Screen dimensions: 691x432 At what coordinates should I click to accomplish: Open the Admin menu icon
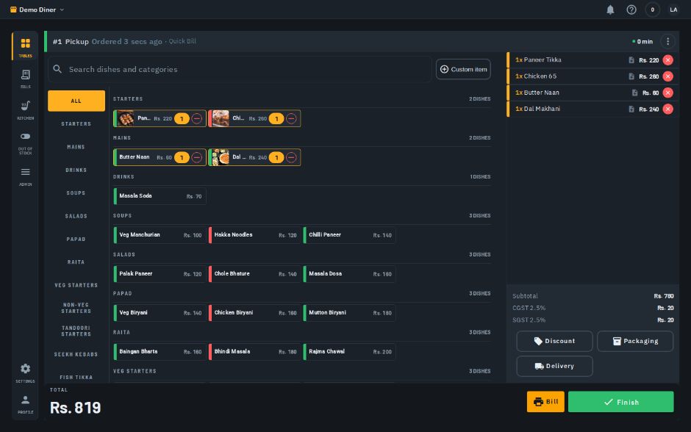click(25, 176)
